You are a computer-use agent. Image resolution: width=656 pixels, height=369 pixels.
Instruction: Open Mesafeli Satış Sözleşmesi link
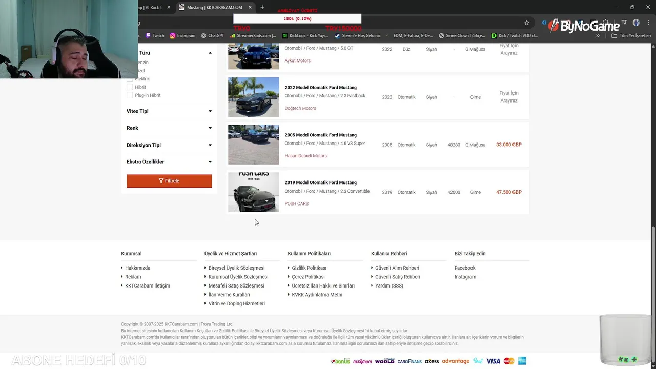tap(236, 286)
